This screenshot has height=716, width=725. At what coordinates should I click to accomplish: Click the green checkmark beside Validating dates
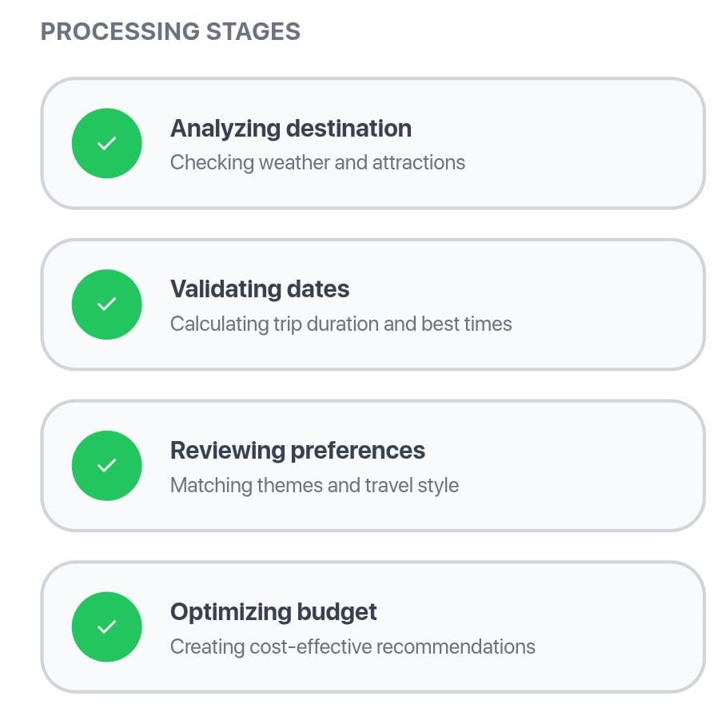coord(106,304)
